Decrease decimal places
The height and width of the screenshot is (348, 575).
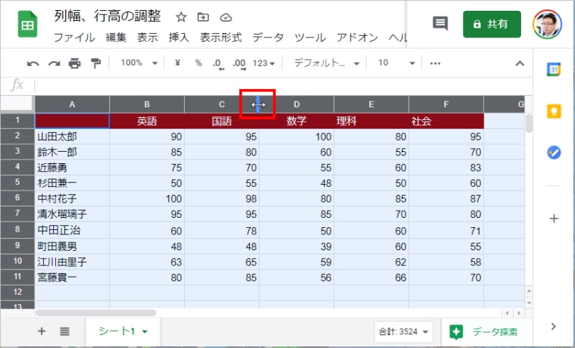pos(218,64)
